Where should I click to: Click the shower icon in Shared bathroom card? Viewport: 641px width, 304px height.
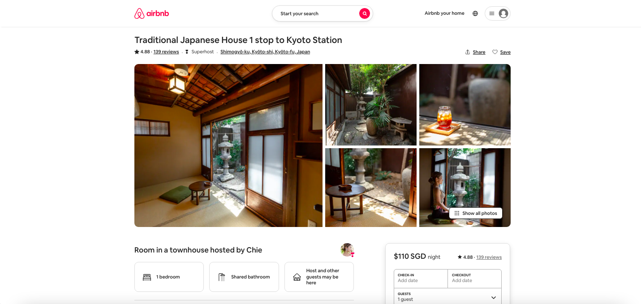222,277
